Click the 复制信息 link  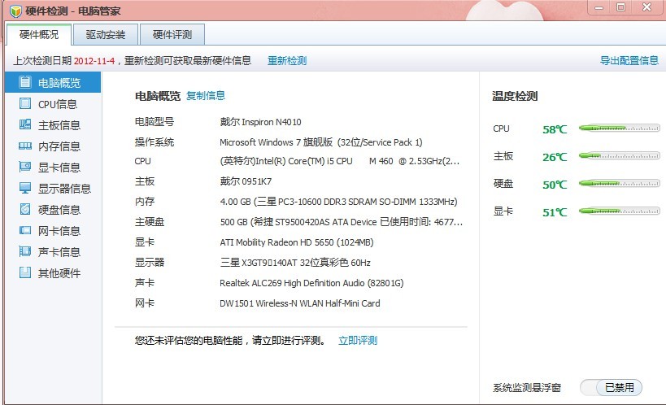pyautogui.click(x=206, y=96)
